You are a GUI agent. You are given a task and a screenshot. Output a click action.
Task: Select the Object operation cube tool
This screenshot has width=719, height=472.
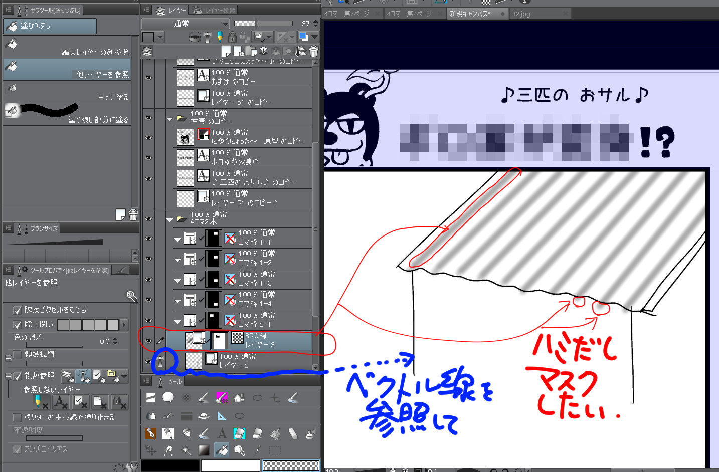tap(240, 450)
